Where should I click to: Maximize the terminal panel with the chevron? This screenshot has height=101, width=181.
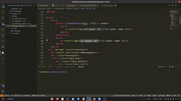point(175,67)
